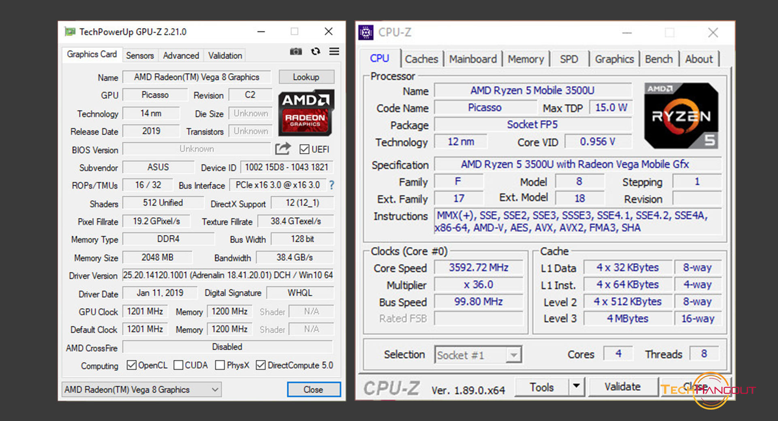The width and height of the screenshot is (778, 421).
Task: Click the AMD Radeon Graphics logo
Action: tap(306, 113)
